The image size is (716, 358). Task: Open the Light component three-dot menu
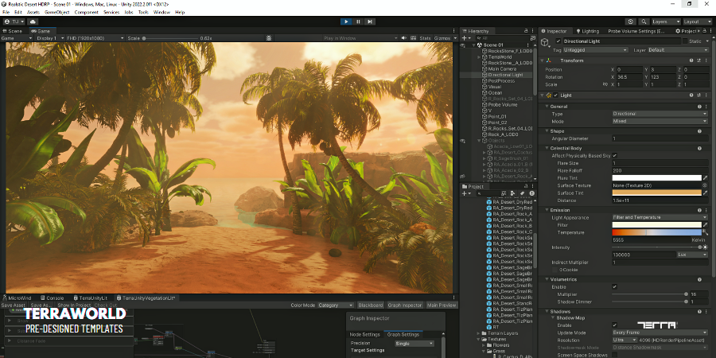(706, 95)
